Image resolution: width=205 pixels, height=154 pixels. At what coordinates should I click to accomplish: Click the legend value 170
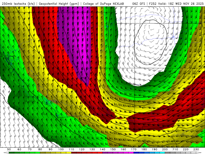coord(134,149)
